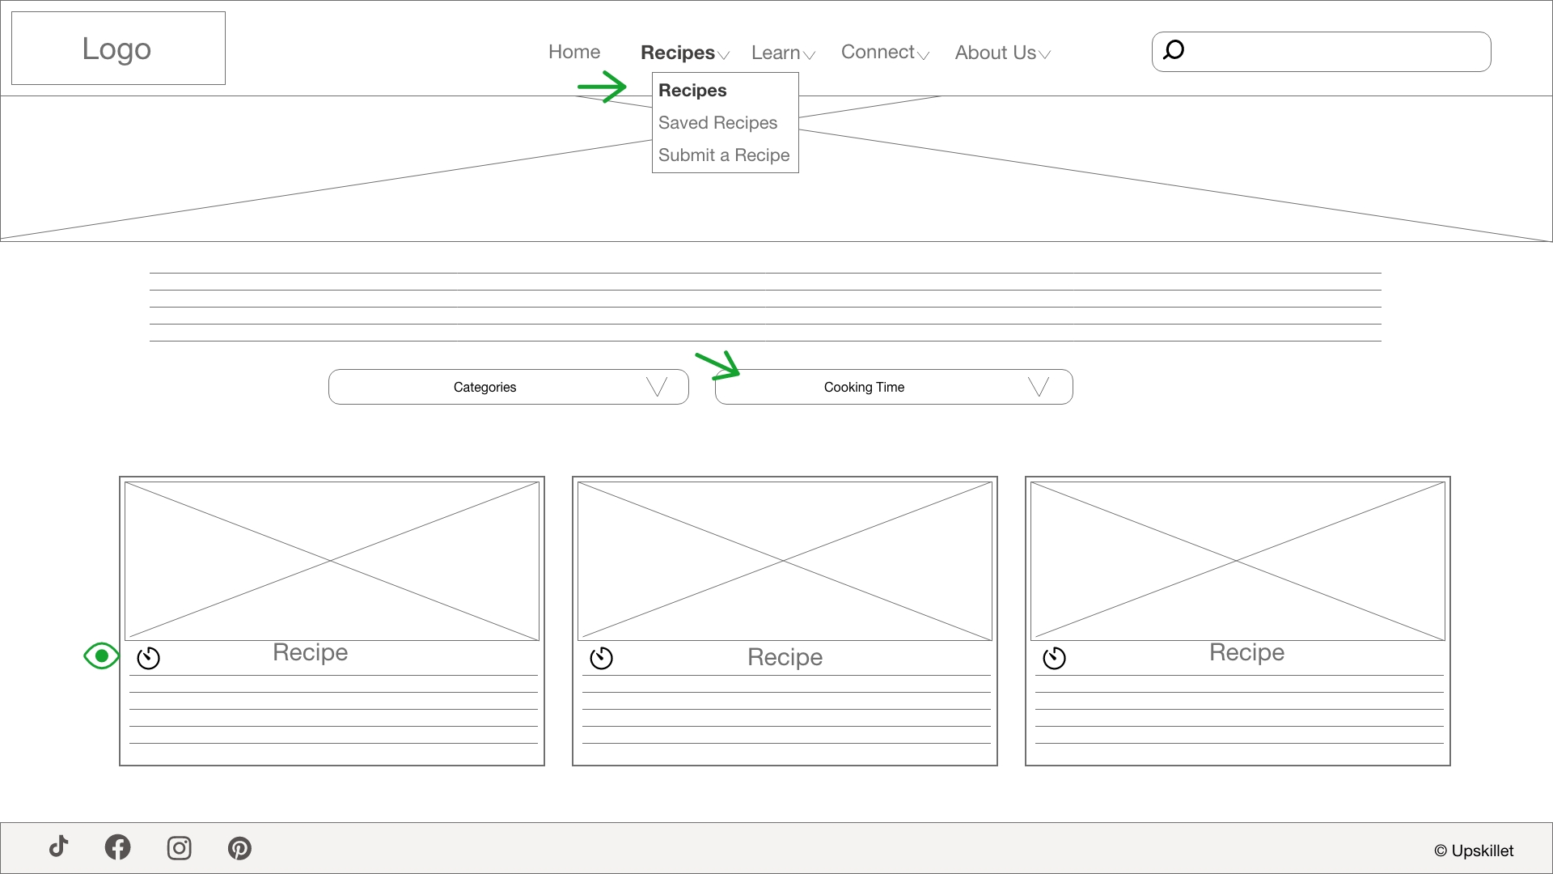Open the Instagram icon

click(x=179, y=847)
